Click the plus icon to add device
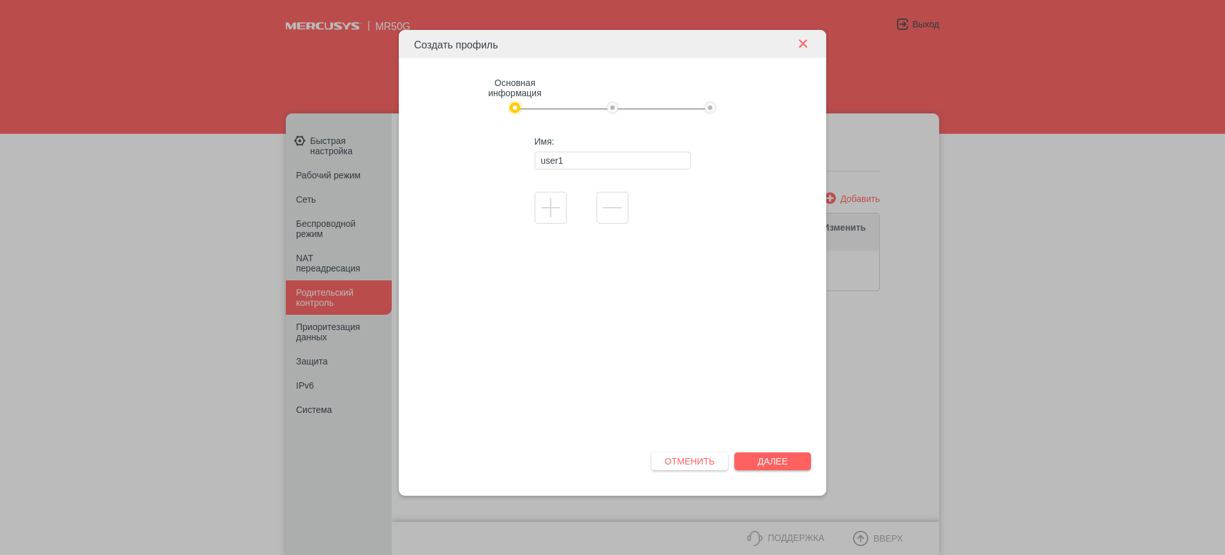Image resolution: width=1225 pixels, height=555 pixels. (550, 208)
